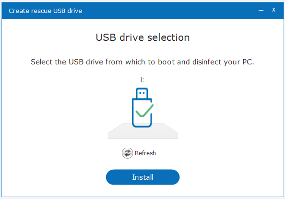
Task: Start installation with the Install button
Action: 142,177
